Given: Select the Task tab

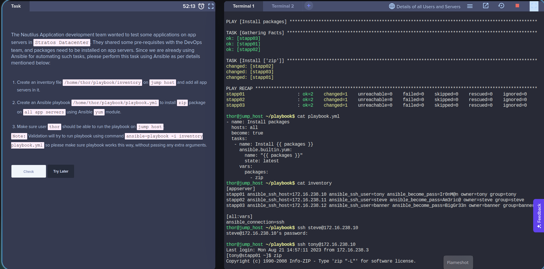Looking at the screenshot, I should 16,6.
